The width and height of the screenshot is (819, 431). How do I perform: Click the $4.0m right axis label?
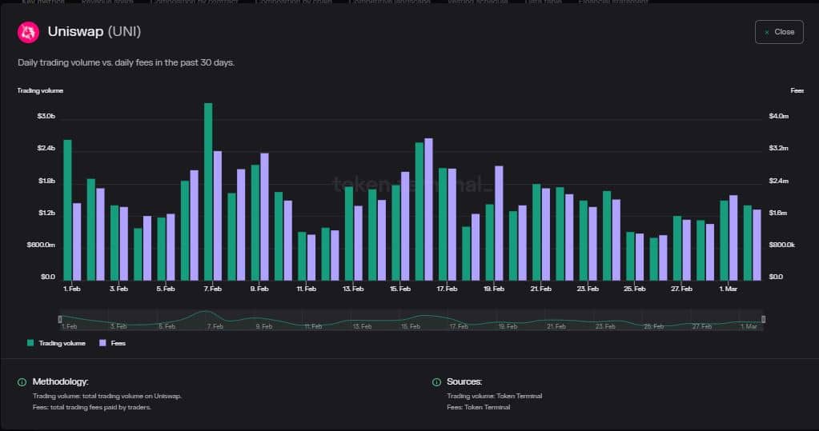point(779,116)
